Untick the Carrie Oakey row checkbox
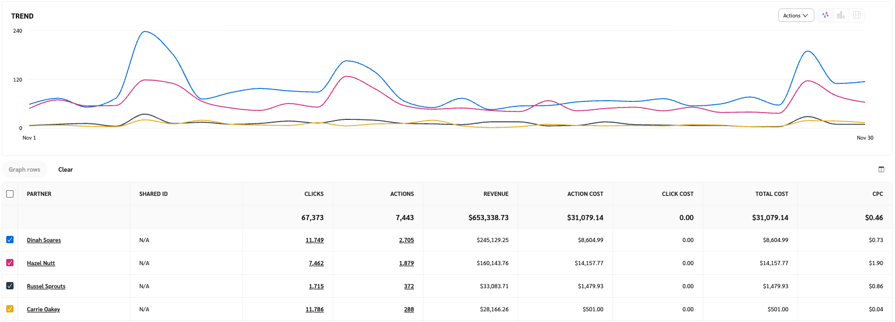 [x=10, y=309]
